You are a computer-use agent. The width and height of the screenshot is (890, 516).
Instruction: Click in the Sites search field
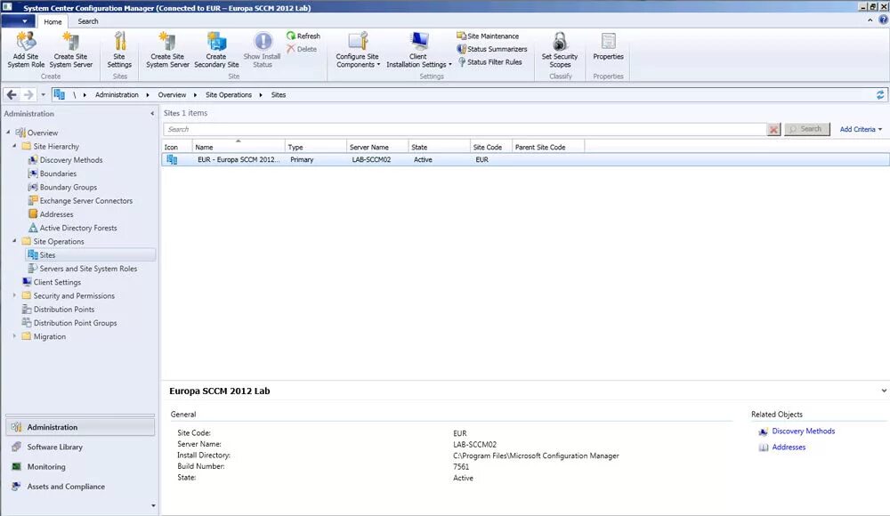(465, 129)
